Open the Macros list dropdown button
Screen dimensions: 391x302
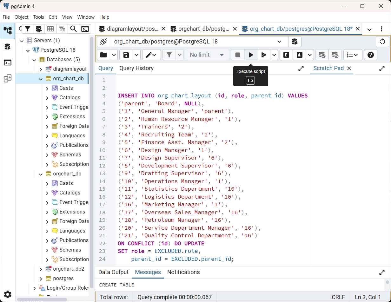point(353,55)
